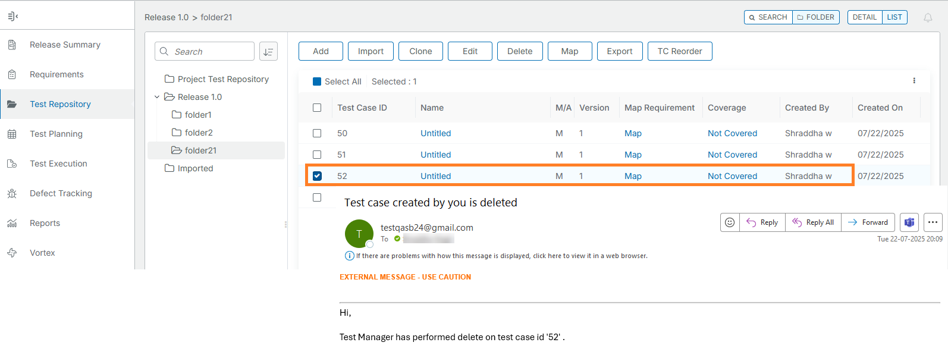
Task: Uncheck the checkbox for test case 52
Action: [x=317, y=176]
